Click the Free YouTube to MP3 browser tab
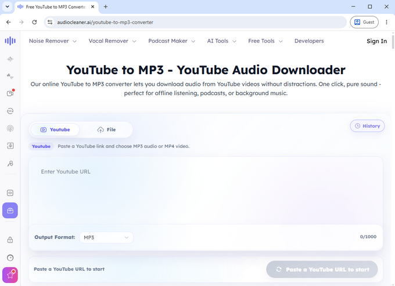This screenshot has height=286, width=395. point(56,7)
